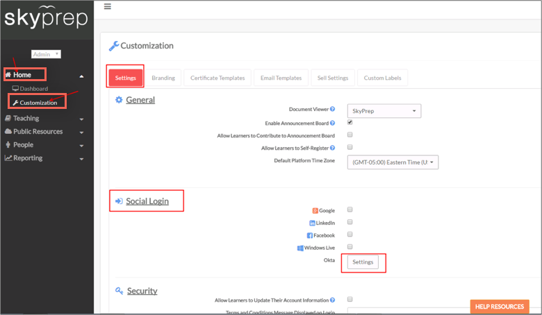Click the General section gear icon
The image size is (542, 315).
coord(119,100)
